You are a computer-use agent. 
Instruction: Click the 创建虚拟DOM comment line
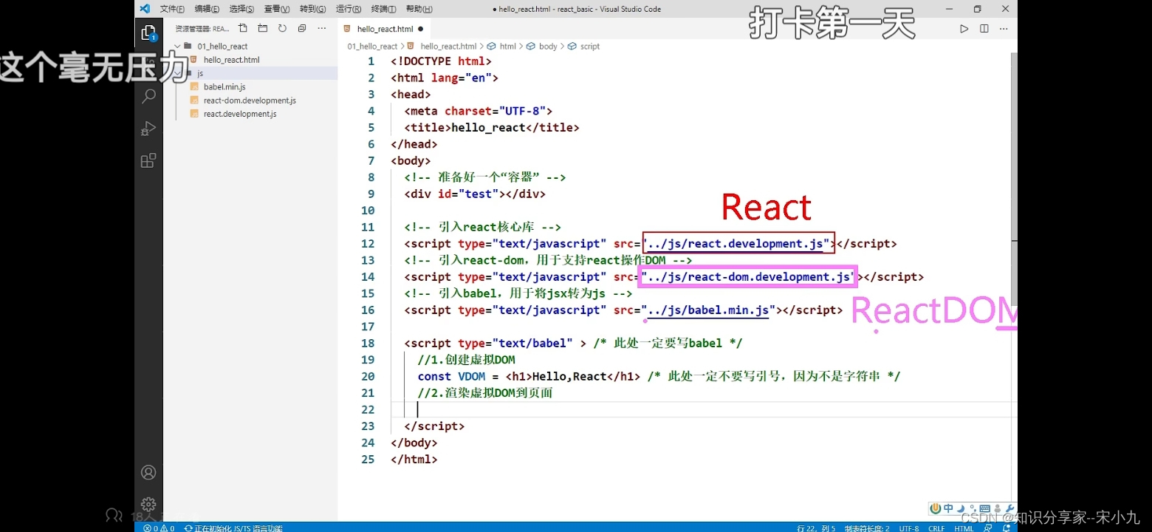click(x=466, y=360)
